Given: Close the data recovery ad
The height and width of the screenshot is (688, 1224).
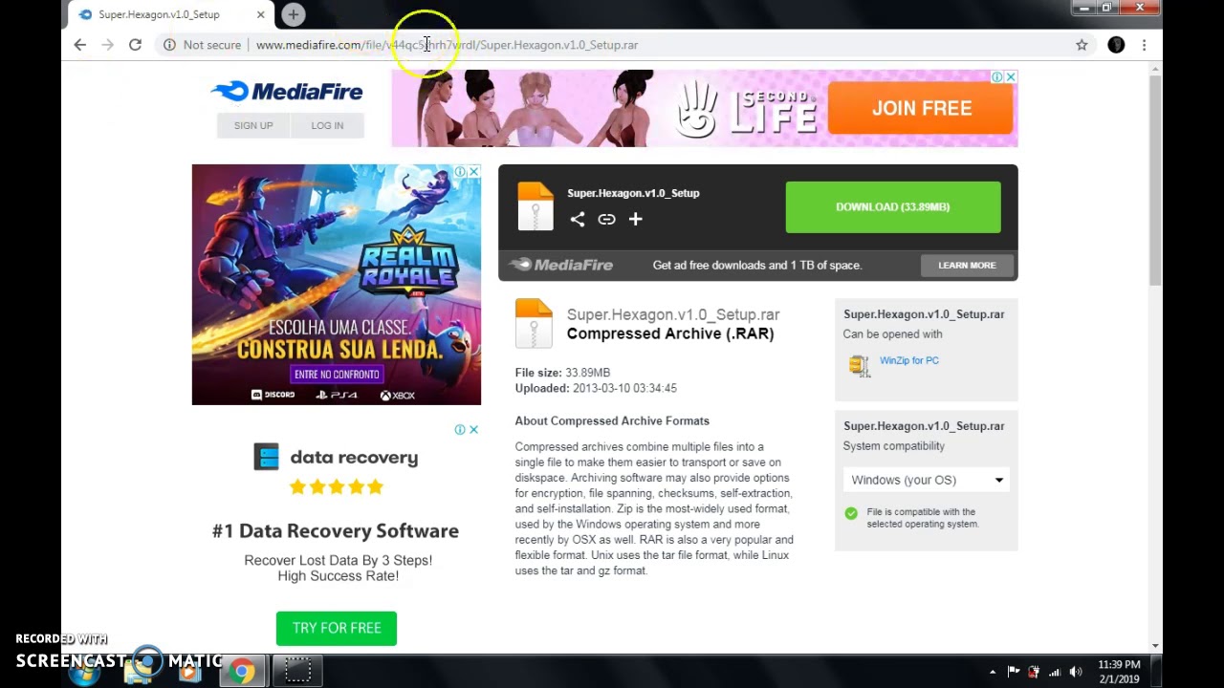Looking at the screenshot, I should click(x=473, y=430).
